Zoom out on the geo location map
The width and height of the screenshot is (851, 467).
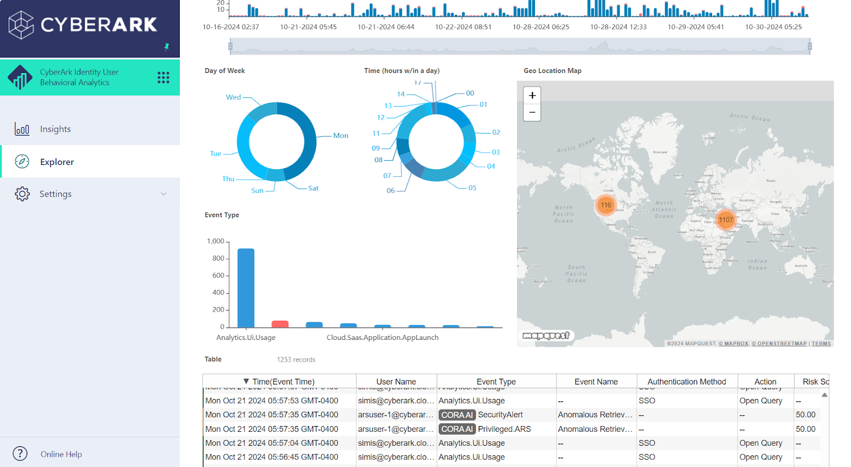pos(532,112)
